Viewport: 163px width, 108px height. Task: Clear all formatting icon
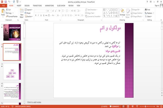pos(59,11)
